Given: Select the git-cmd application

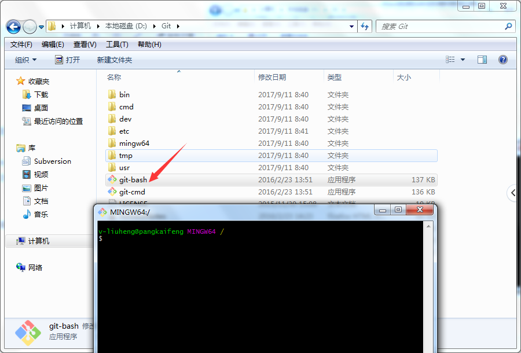Looking at the screenshot, I should tap(271, 192).
